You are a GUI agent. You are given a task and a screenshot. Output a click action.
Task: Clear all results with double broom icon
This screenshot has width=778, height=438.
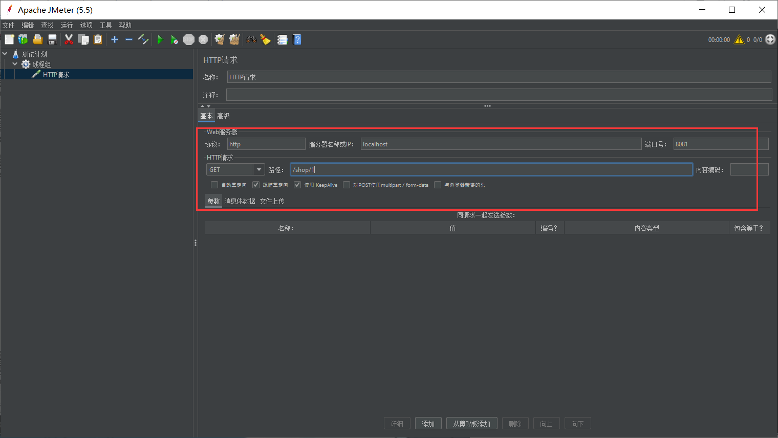tap(234, 39)
